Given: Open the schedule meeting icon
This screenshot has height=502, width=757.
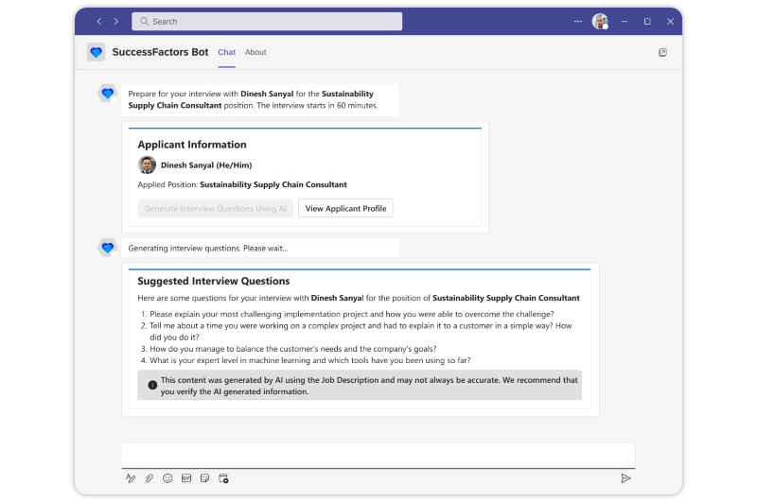Looking at the screenshot, I should coord(223,478).
